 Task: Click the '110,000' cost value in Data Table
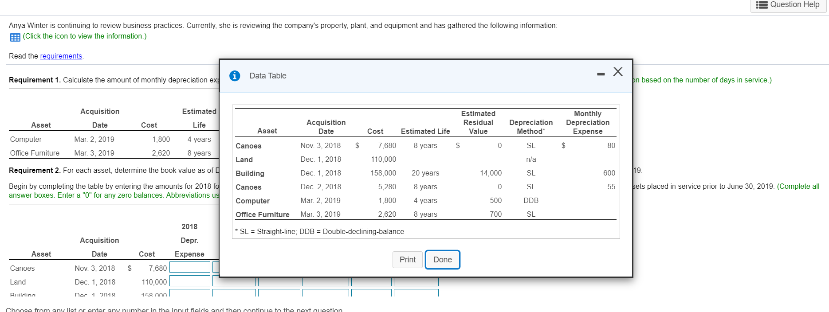pos(384,159)
